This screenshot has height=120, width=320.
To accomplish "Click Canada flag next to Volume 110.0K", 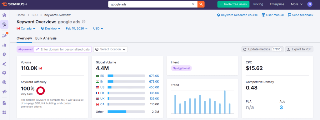I will [40, 68].
